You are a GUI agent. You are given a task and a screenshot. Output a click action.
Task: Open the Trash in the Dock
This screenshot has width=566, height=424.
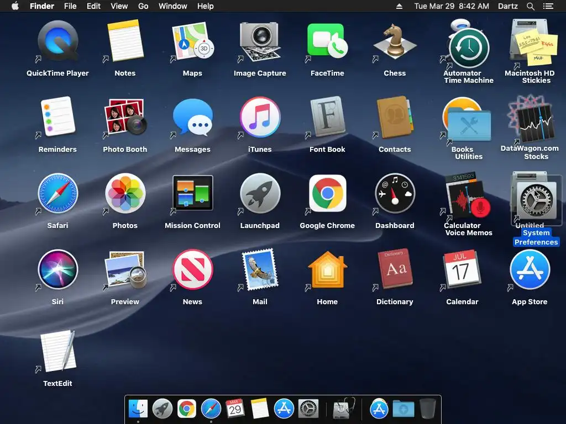[x=428, y=409]
